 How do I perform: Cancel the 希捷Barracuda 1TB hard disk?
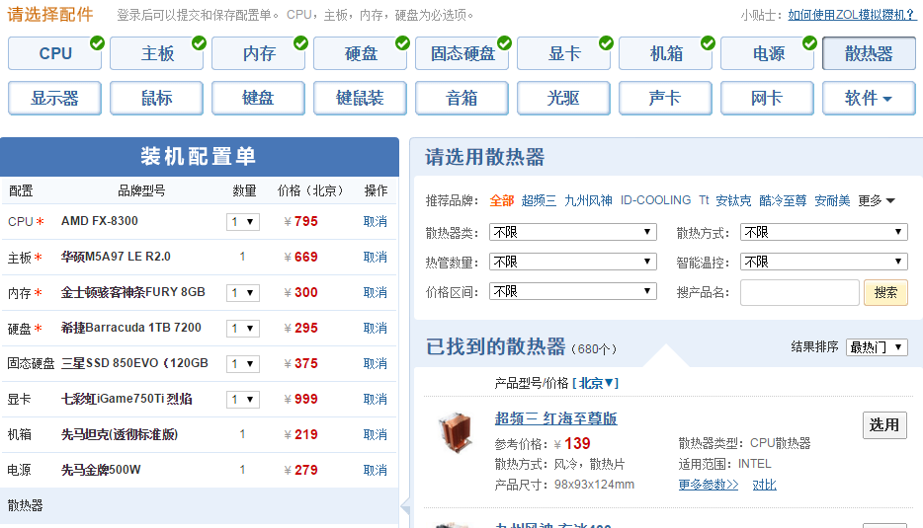(x=375, y=328)
